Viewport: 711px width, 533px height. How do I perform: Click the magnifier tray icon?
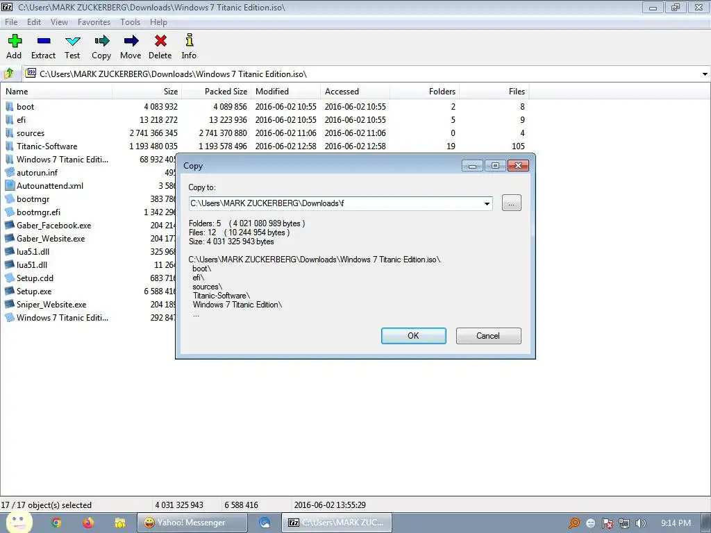(574, 523)
